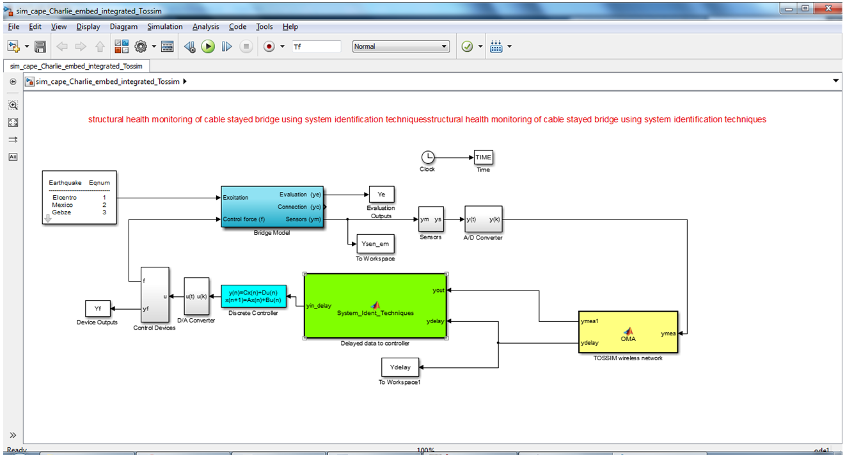This screenshot has width=845, height=455.
Task: Select the A/D Converter block
Action: point(483,220)
